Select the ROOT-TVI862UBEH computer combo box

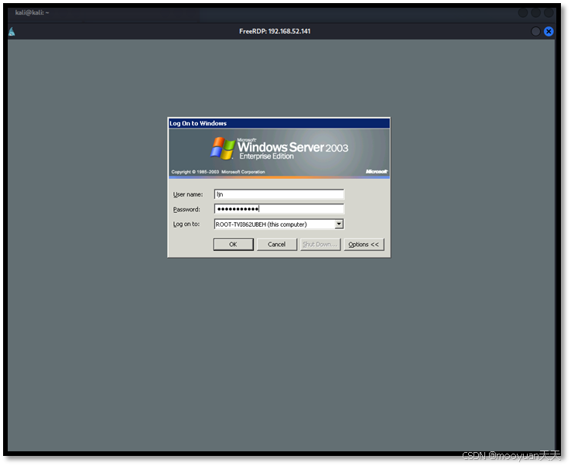[279, 224]
